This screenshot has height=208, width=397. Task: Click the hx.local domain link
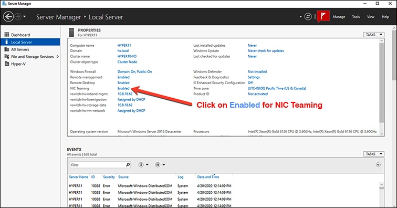pos(123,50)
